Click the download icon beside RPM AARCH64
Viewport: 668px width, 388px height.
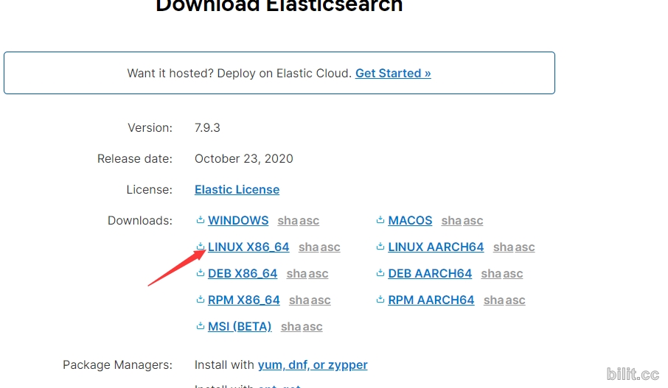coord(380,300)
